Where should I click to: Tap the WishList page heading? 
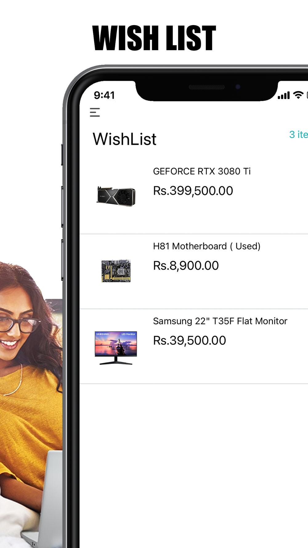pyautogui.click(x=124, y=139)
